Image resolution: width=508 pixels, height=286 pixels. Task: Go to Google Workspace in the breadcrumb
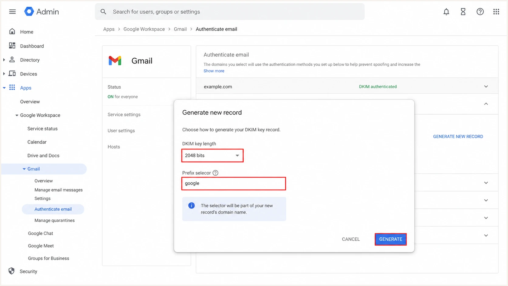pyautogui.click(x=144, y=29)
